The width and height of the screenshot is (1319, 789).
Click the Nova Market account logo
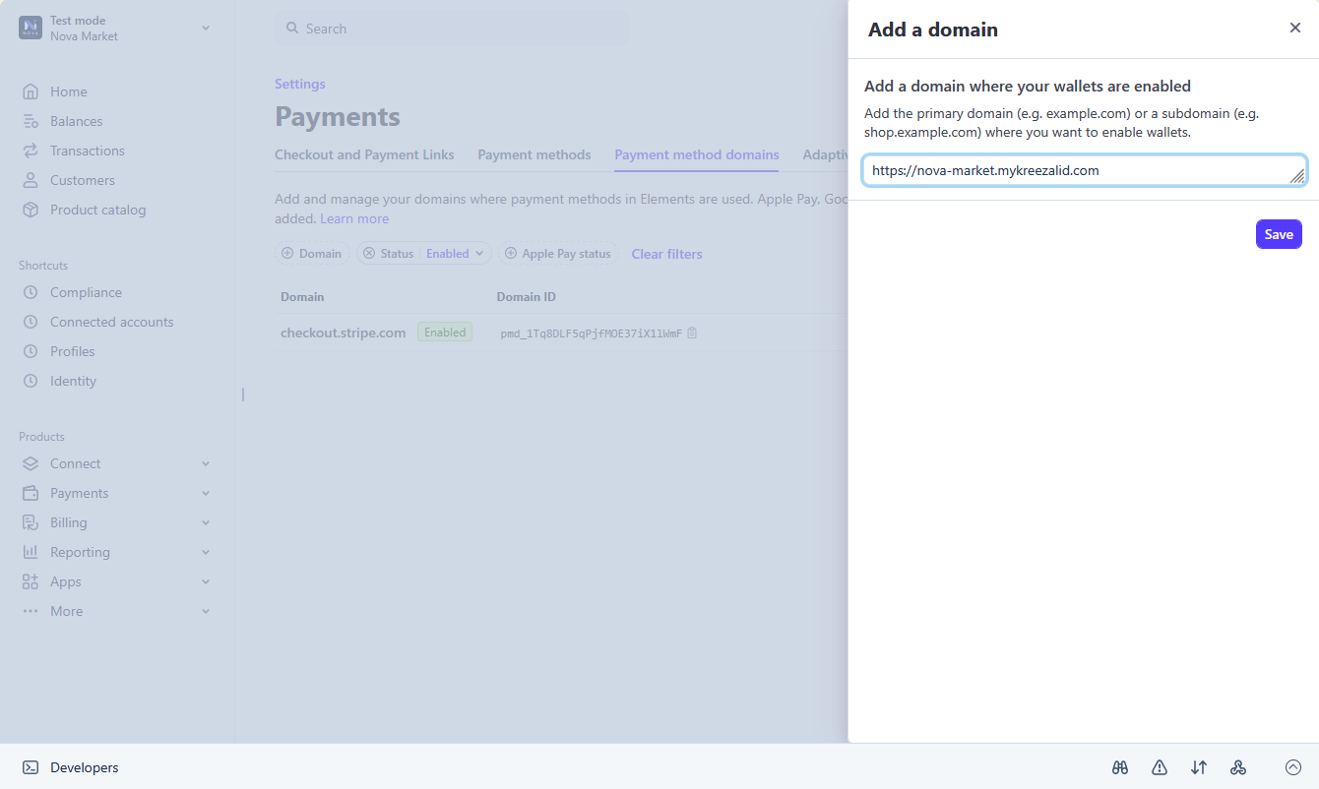pyautogui.click(x=31, y=28)
